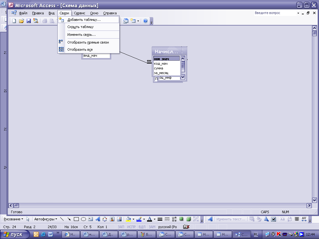
Task: Click the Shadow Style green square icon
Action: [181, 219]
